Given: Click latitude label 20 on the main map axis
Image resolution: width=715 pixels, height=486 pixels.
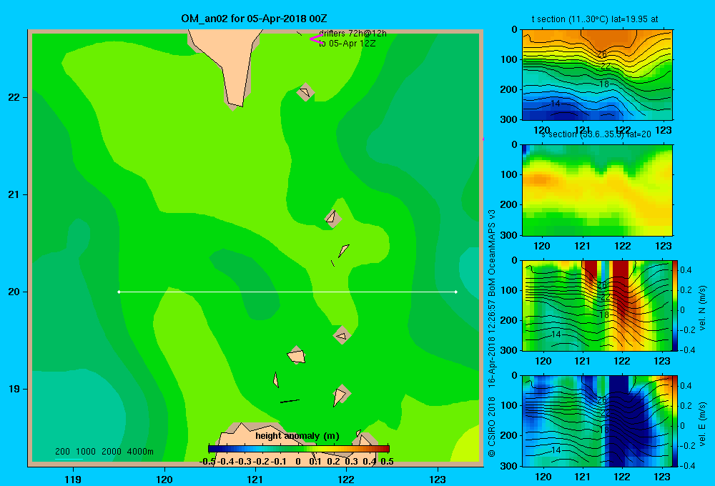Looking at the screenshot, I should 14,292.
